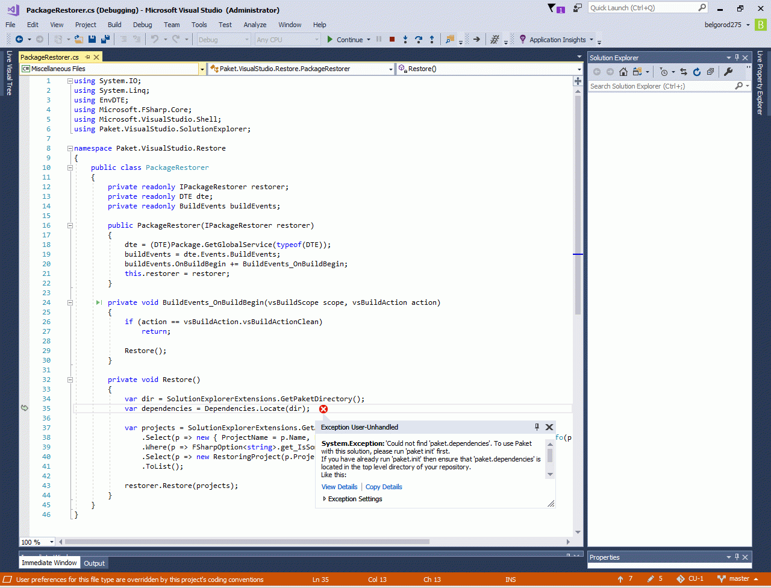Save the current file with the floppy icon
The width and height of the screenshot is (771, 588).
92,40
